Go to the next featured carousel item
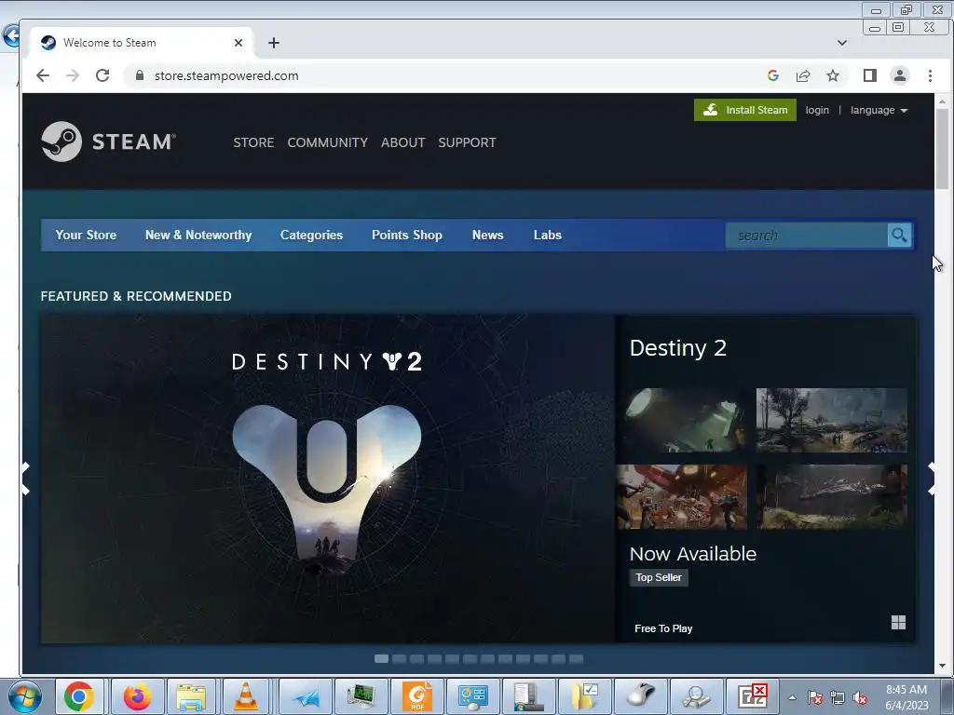954x715 pixels. coord(931,479)
